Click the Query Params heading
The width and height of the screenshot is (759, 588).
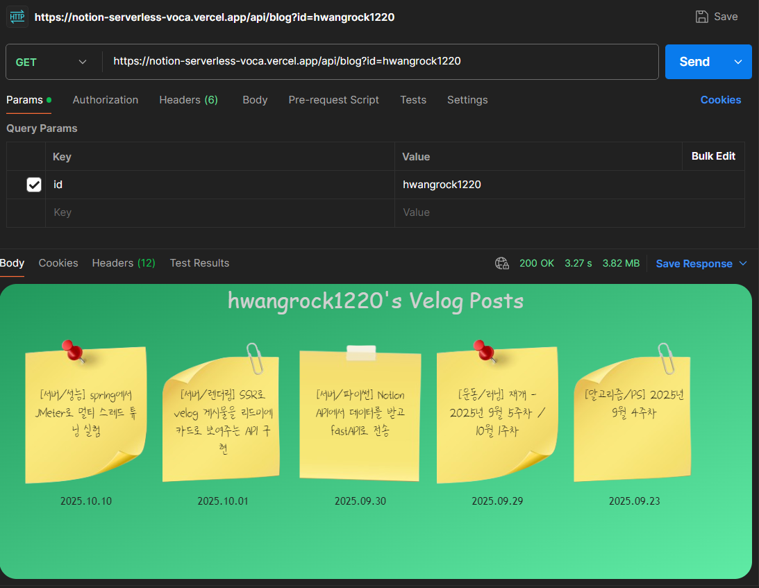pos(42,128)
